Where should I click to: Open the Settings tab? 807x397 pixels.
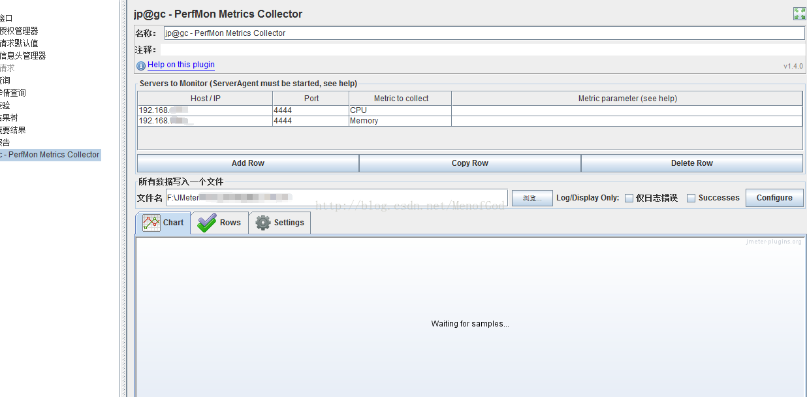coord(279,223)
